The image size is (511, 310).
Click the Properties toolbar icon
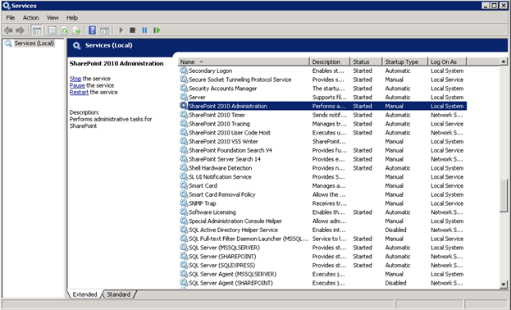[52, 30]
